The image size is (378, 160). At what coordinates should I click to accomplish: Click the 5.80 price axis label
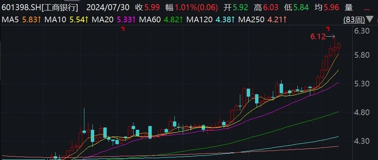click(x=362, y=55)
